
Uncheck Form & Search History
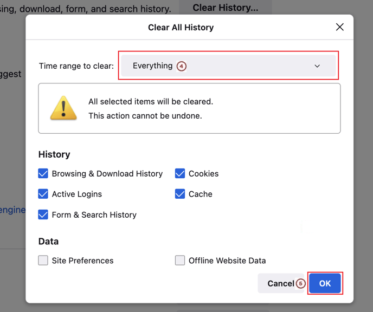43,214
